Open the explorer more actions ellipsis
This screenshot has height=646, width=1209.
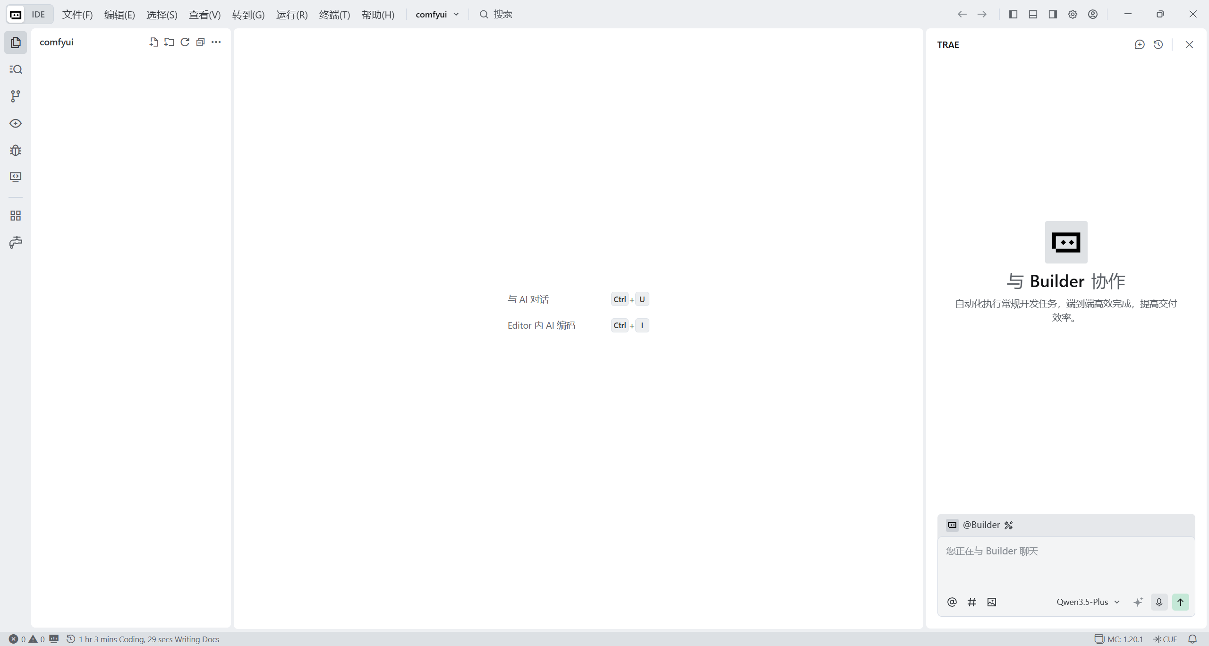pyautogui.click(x=216, y=42)
